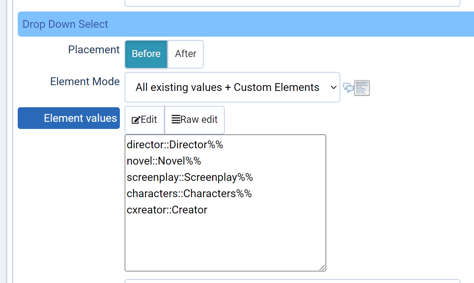Viewport: 474px width, 283px height.
Task: Click the Edit button for element values
Action: [x=144, y=120]
